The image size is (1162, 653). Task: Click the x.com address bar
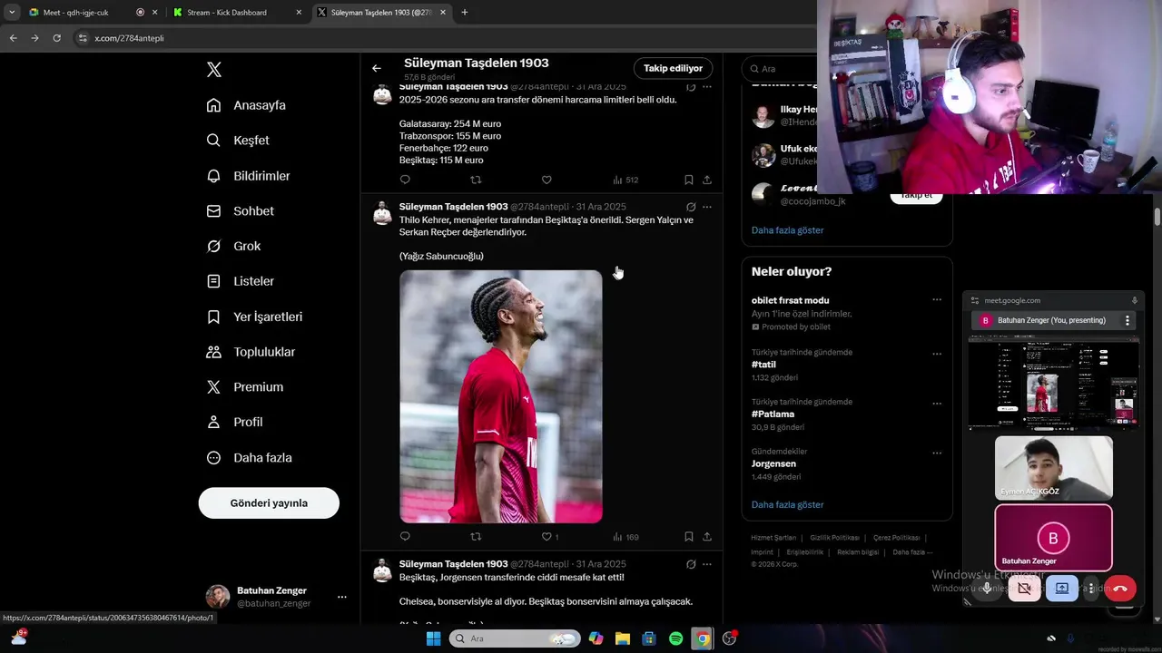436,38
